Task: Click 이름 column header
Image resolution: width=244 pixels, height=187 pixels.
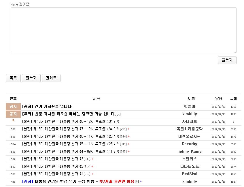Action: pos(191,99)
